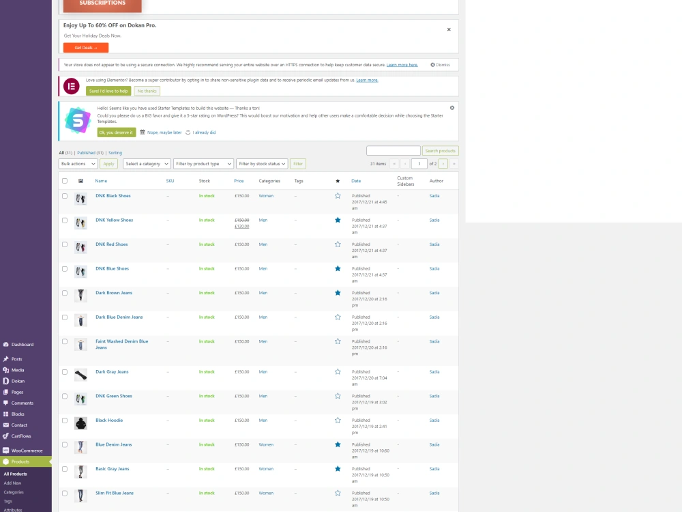
Task: Toggle featured star for Basic Gray Jeans
Action: pos(338,469)
